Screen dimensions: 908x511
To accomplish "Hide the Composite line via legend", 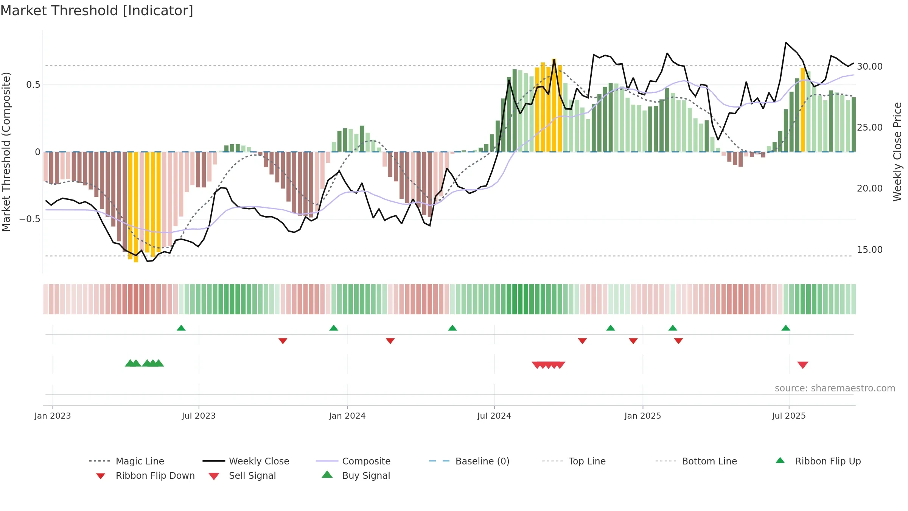I will tap(353, 461).
